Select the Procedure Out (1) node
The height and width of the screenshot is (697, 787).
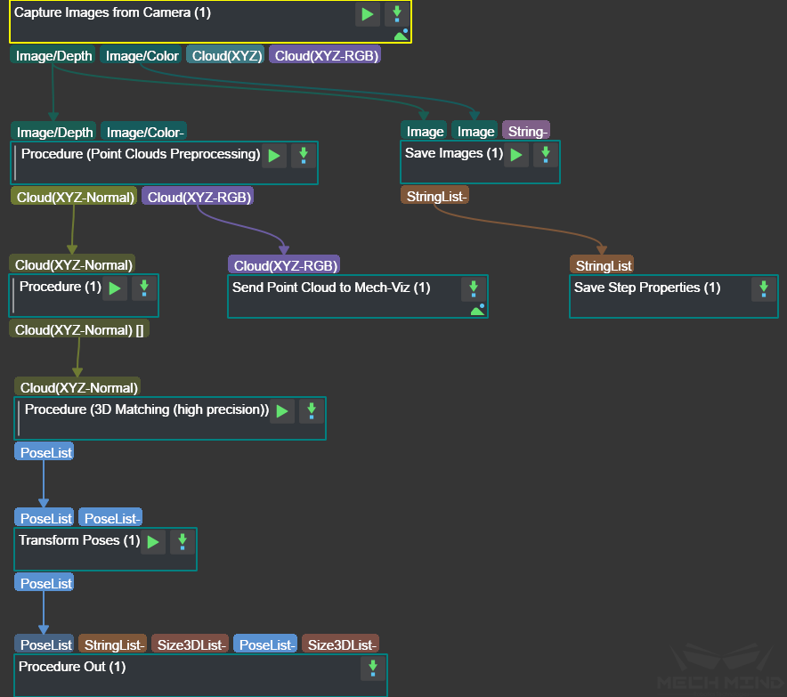click(178, 675)
